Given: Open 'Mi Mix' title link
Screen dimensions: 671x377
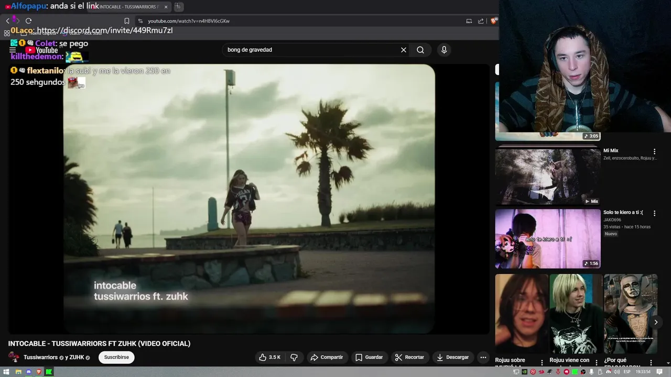Looking at the screenshot, I should 611,151.
